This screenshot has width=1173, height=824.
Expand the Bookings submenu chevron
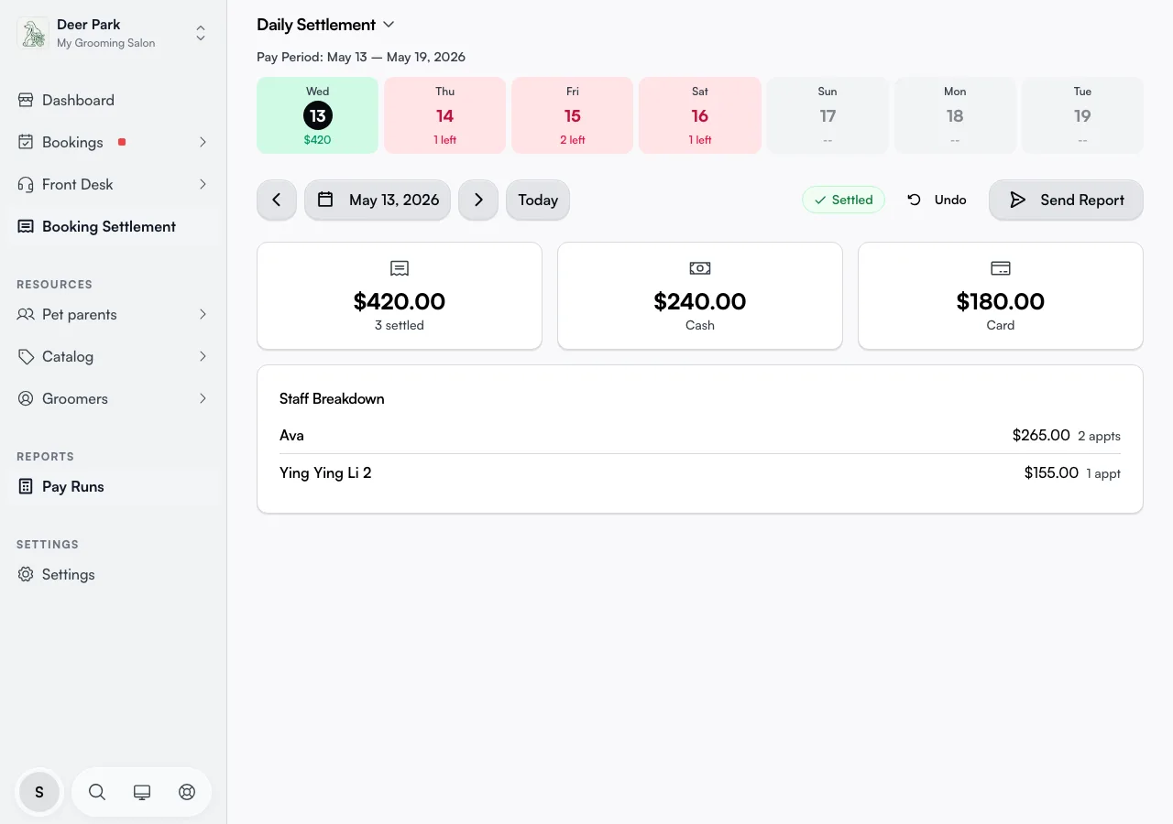[203, 142]
